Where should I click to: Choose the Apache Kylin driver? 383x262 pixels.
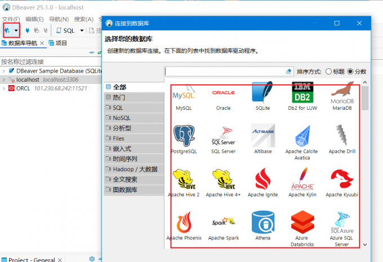click(x=302, y=183)
